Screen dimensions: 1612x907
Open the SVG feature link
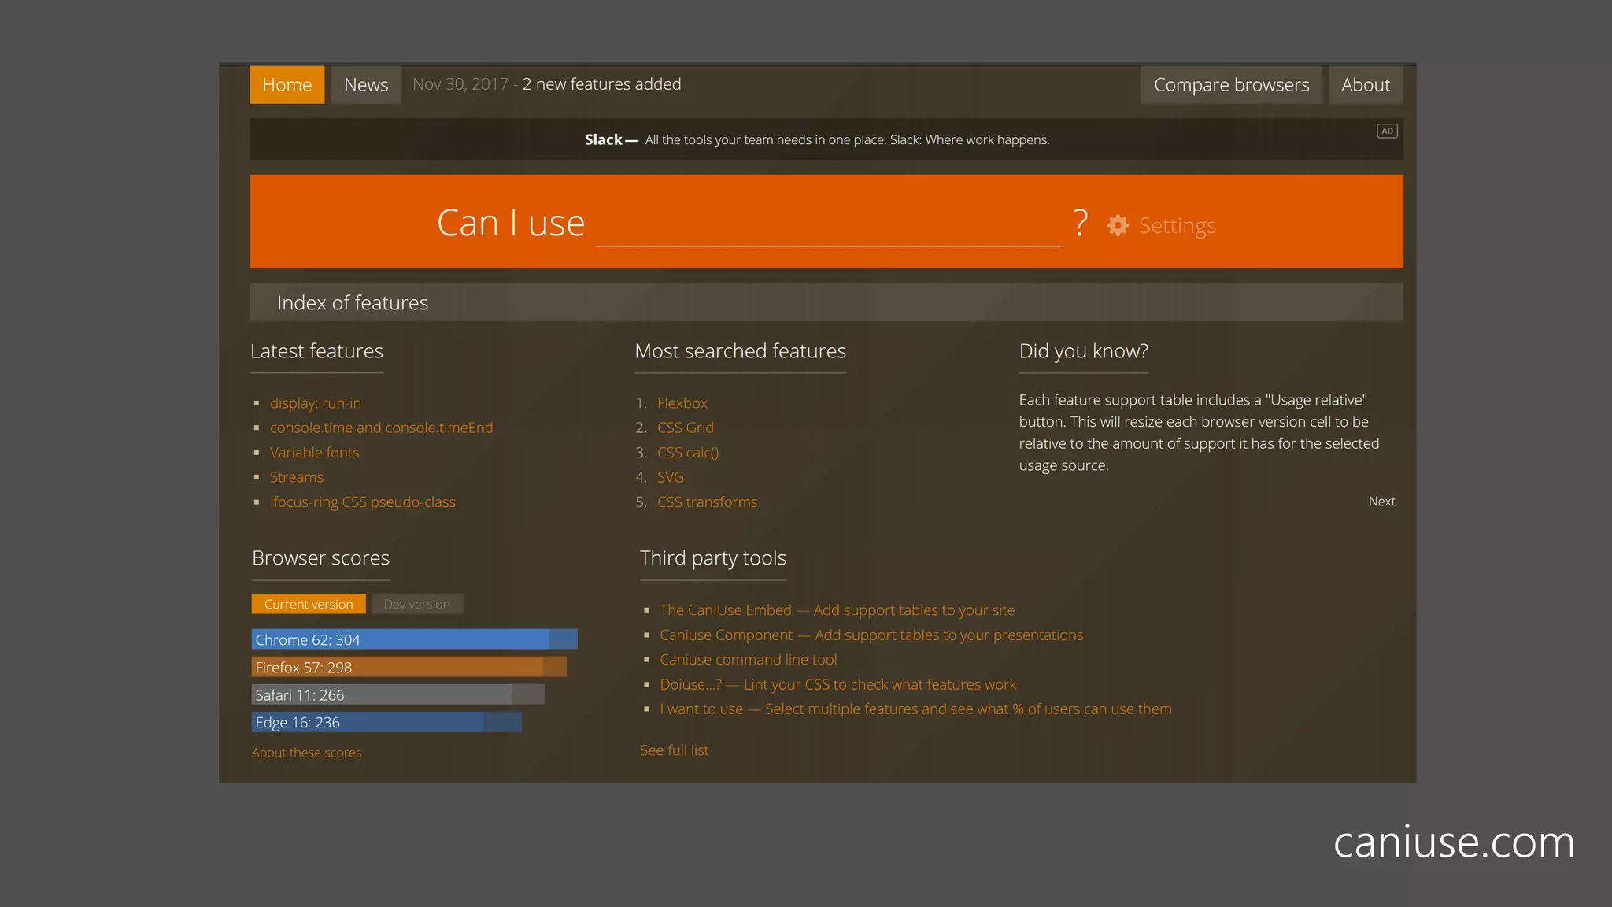point(671,477)
